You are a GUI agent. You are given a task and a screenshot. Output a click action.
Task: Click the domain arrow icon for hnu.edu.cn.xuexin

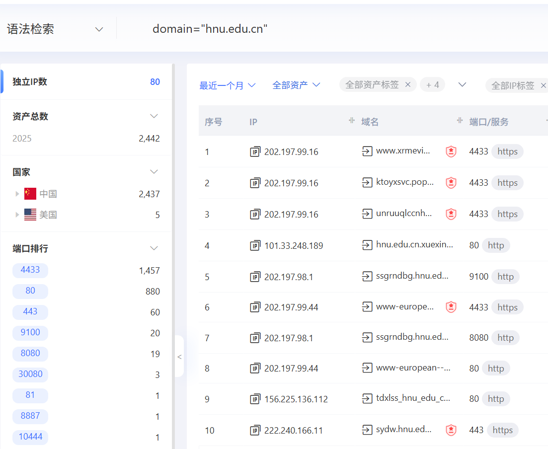point(367,245)
